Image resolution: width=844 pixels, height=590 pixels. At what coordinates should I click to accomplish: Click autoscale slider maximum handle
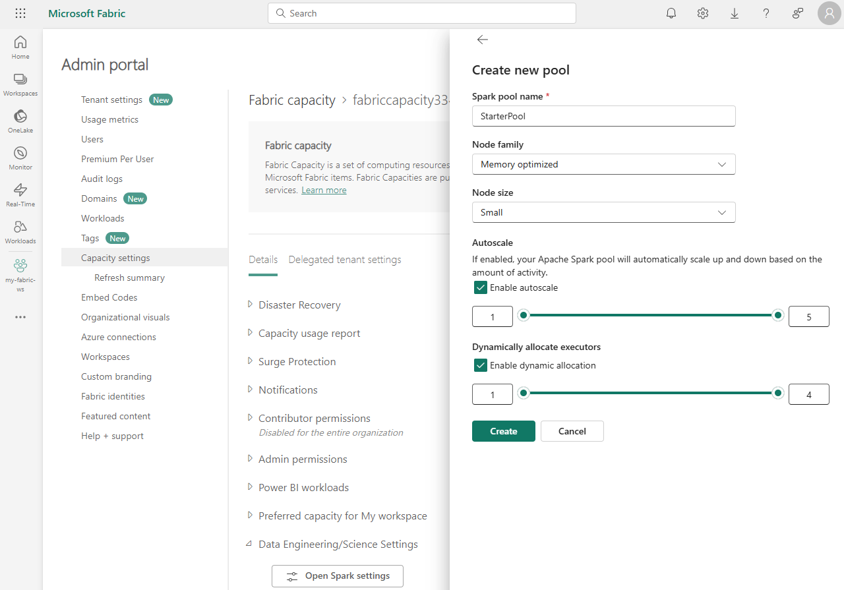click(x=778, y=315)
